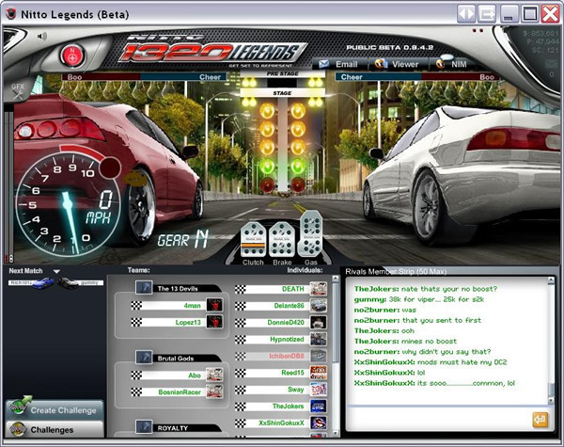
Task: Click the envelope mail icon under the stats
Action: pyautogui.click(x=550, y=64)
